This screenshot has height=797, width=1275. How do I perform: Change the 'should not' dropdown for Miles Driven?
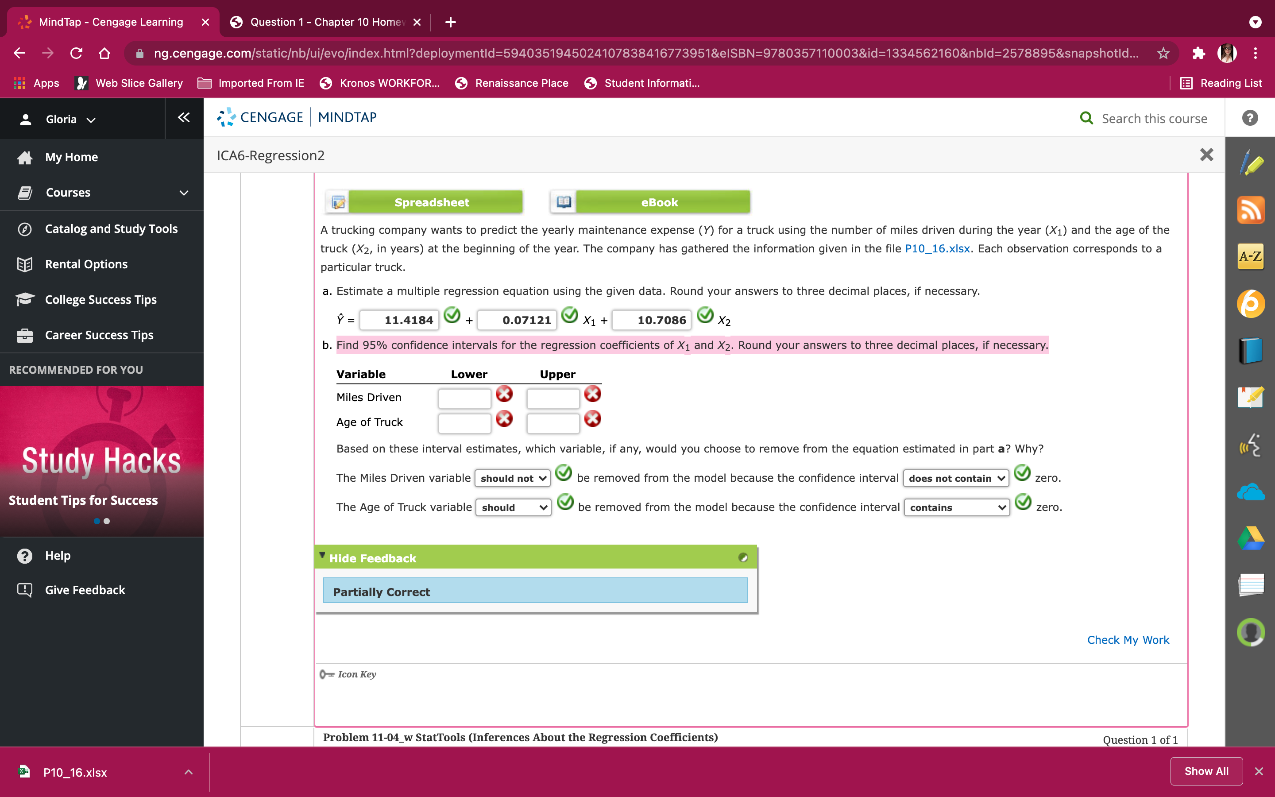pos(512,478)
